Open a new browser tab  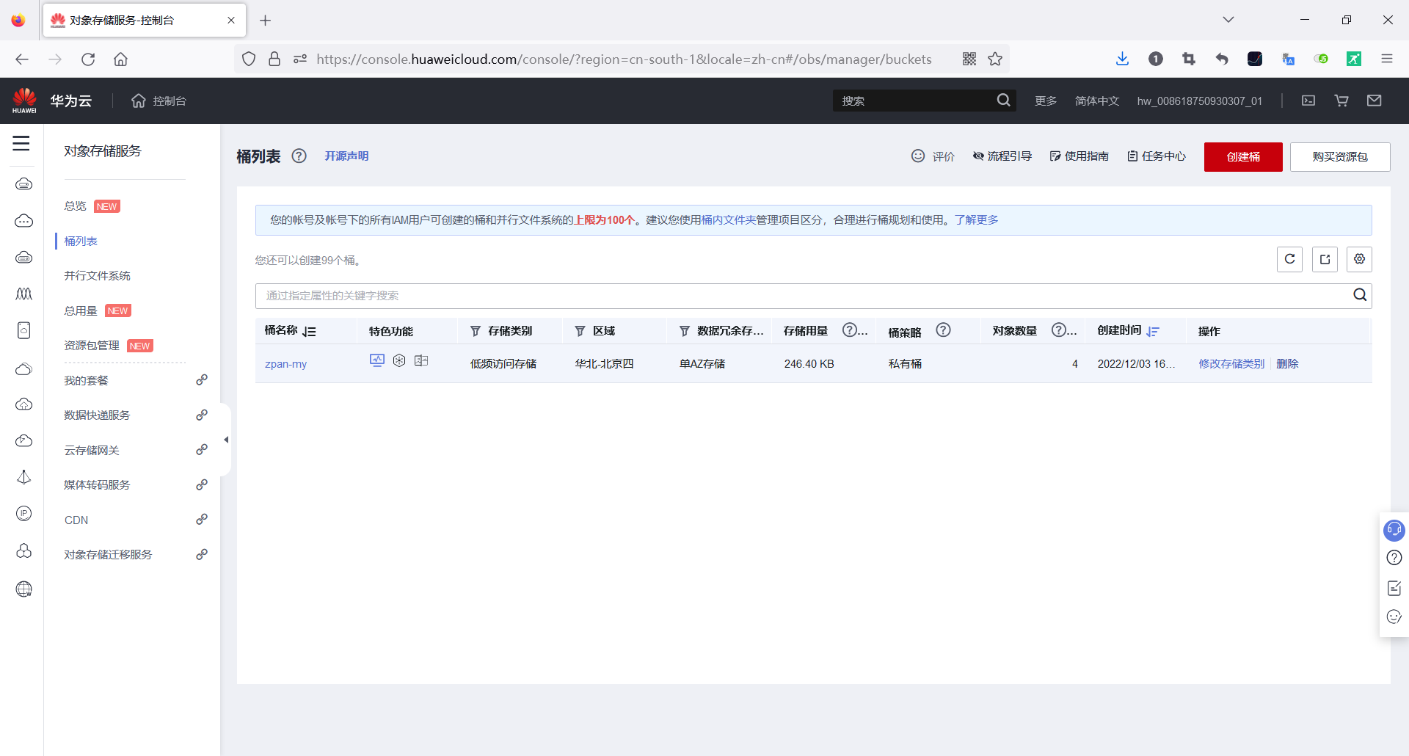click(x=266, y=21)
